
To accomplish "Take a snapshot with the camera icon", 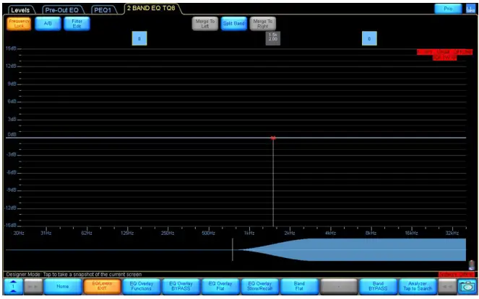I will [467, 287].
